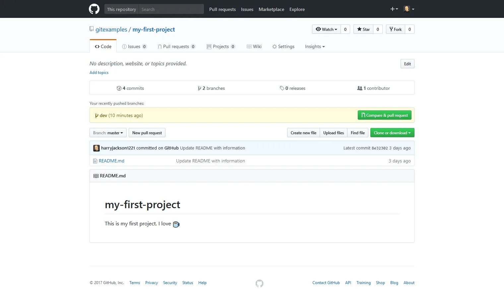
Task: Open Pull requests in top navigation
Action: [x=222, y=9]
